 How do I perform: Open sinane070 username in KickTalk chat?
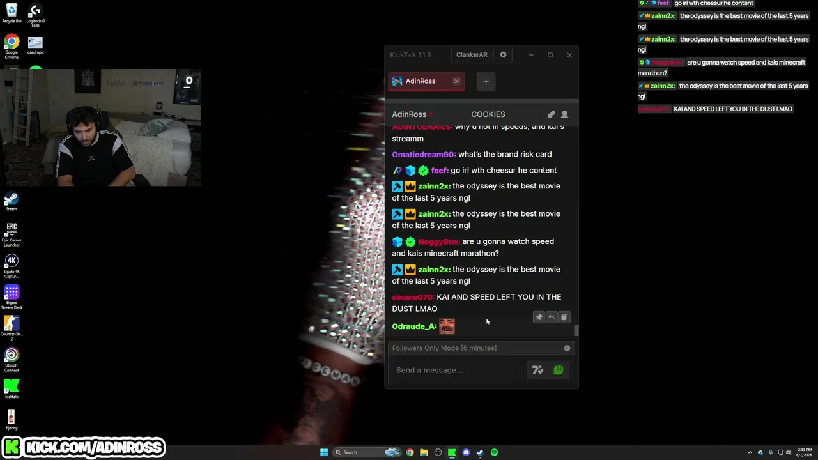click(413, 297)
